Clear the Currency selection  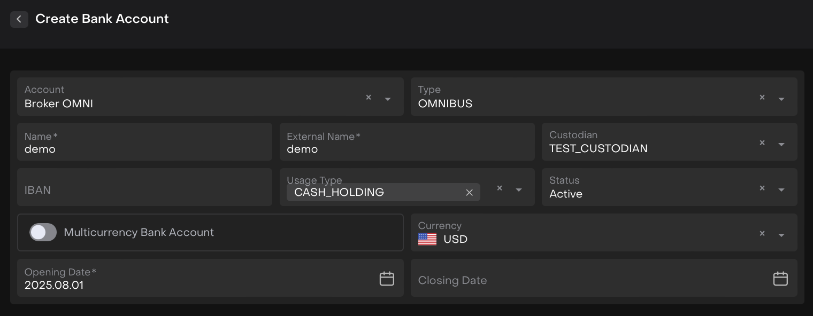[762, 233]
